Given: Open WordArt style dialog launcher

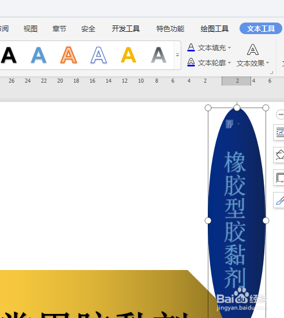Looking at the screenshot, I should [272, 73].
